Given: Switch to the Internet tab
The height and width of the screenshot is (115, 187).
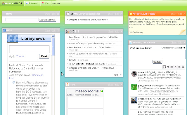Looking at the screenshot, I should [x=32, y=3].
